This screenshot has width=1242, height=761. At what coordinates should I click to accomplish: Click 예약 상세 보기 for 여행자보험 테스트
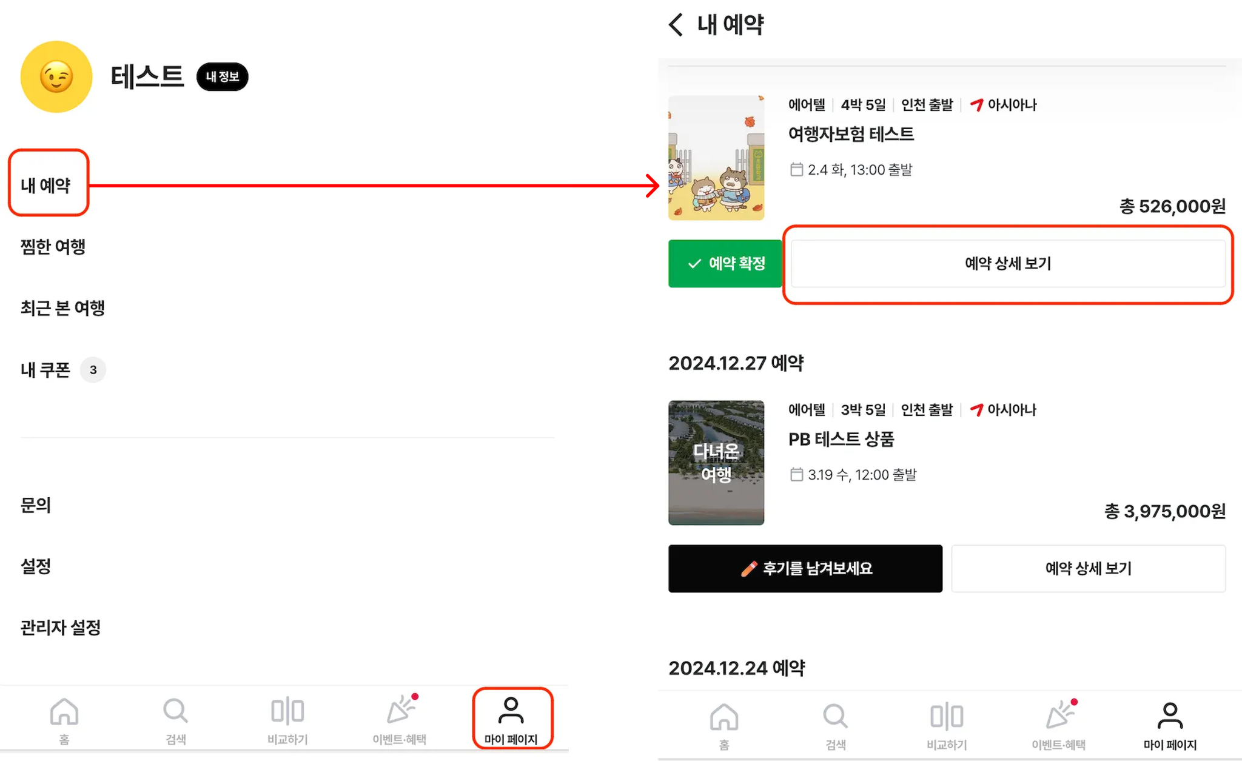point(1008,263)
